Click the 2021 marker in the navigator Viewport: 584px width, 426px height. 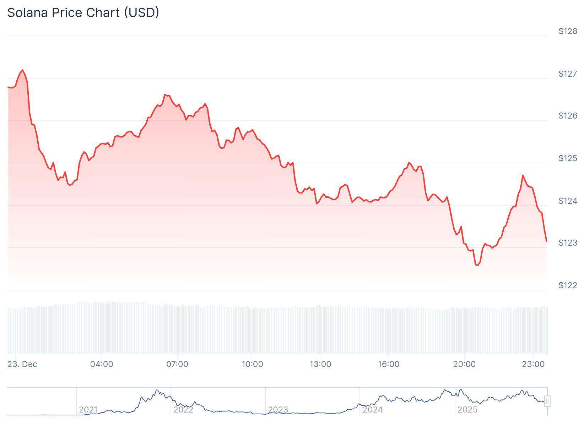[x=88, y=410]
